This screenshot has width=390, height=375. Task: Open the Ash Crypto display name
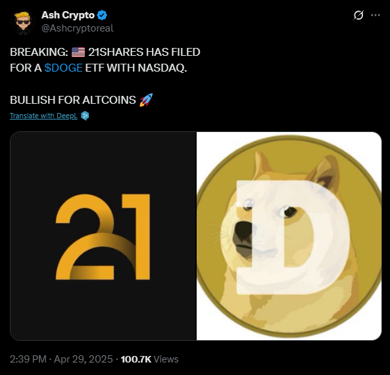click(x=68, y=15)
